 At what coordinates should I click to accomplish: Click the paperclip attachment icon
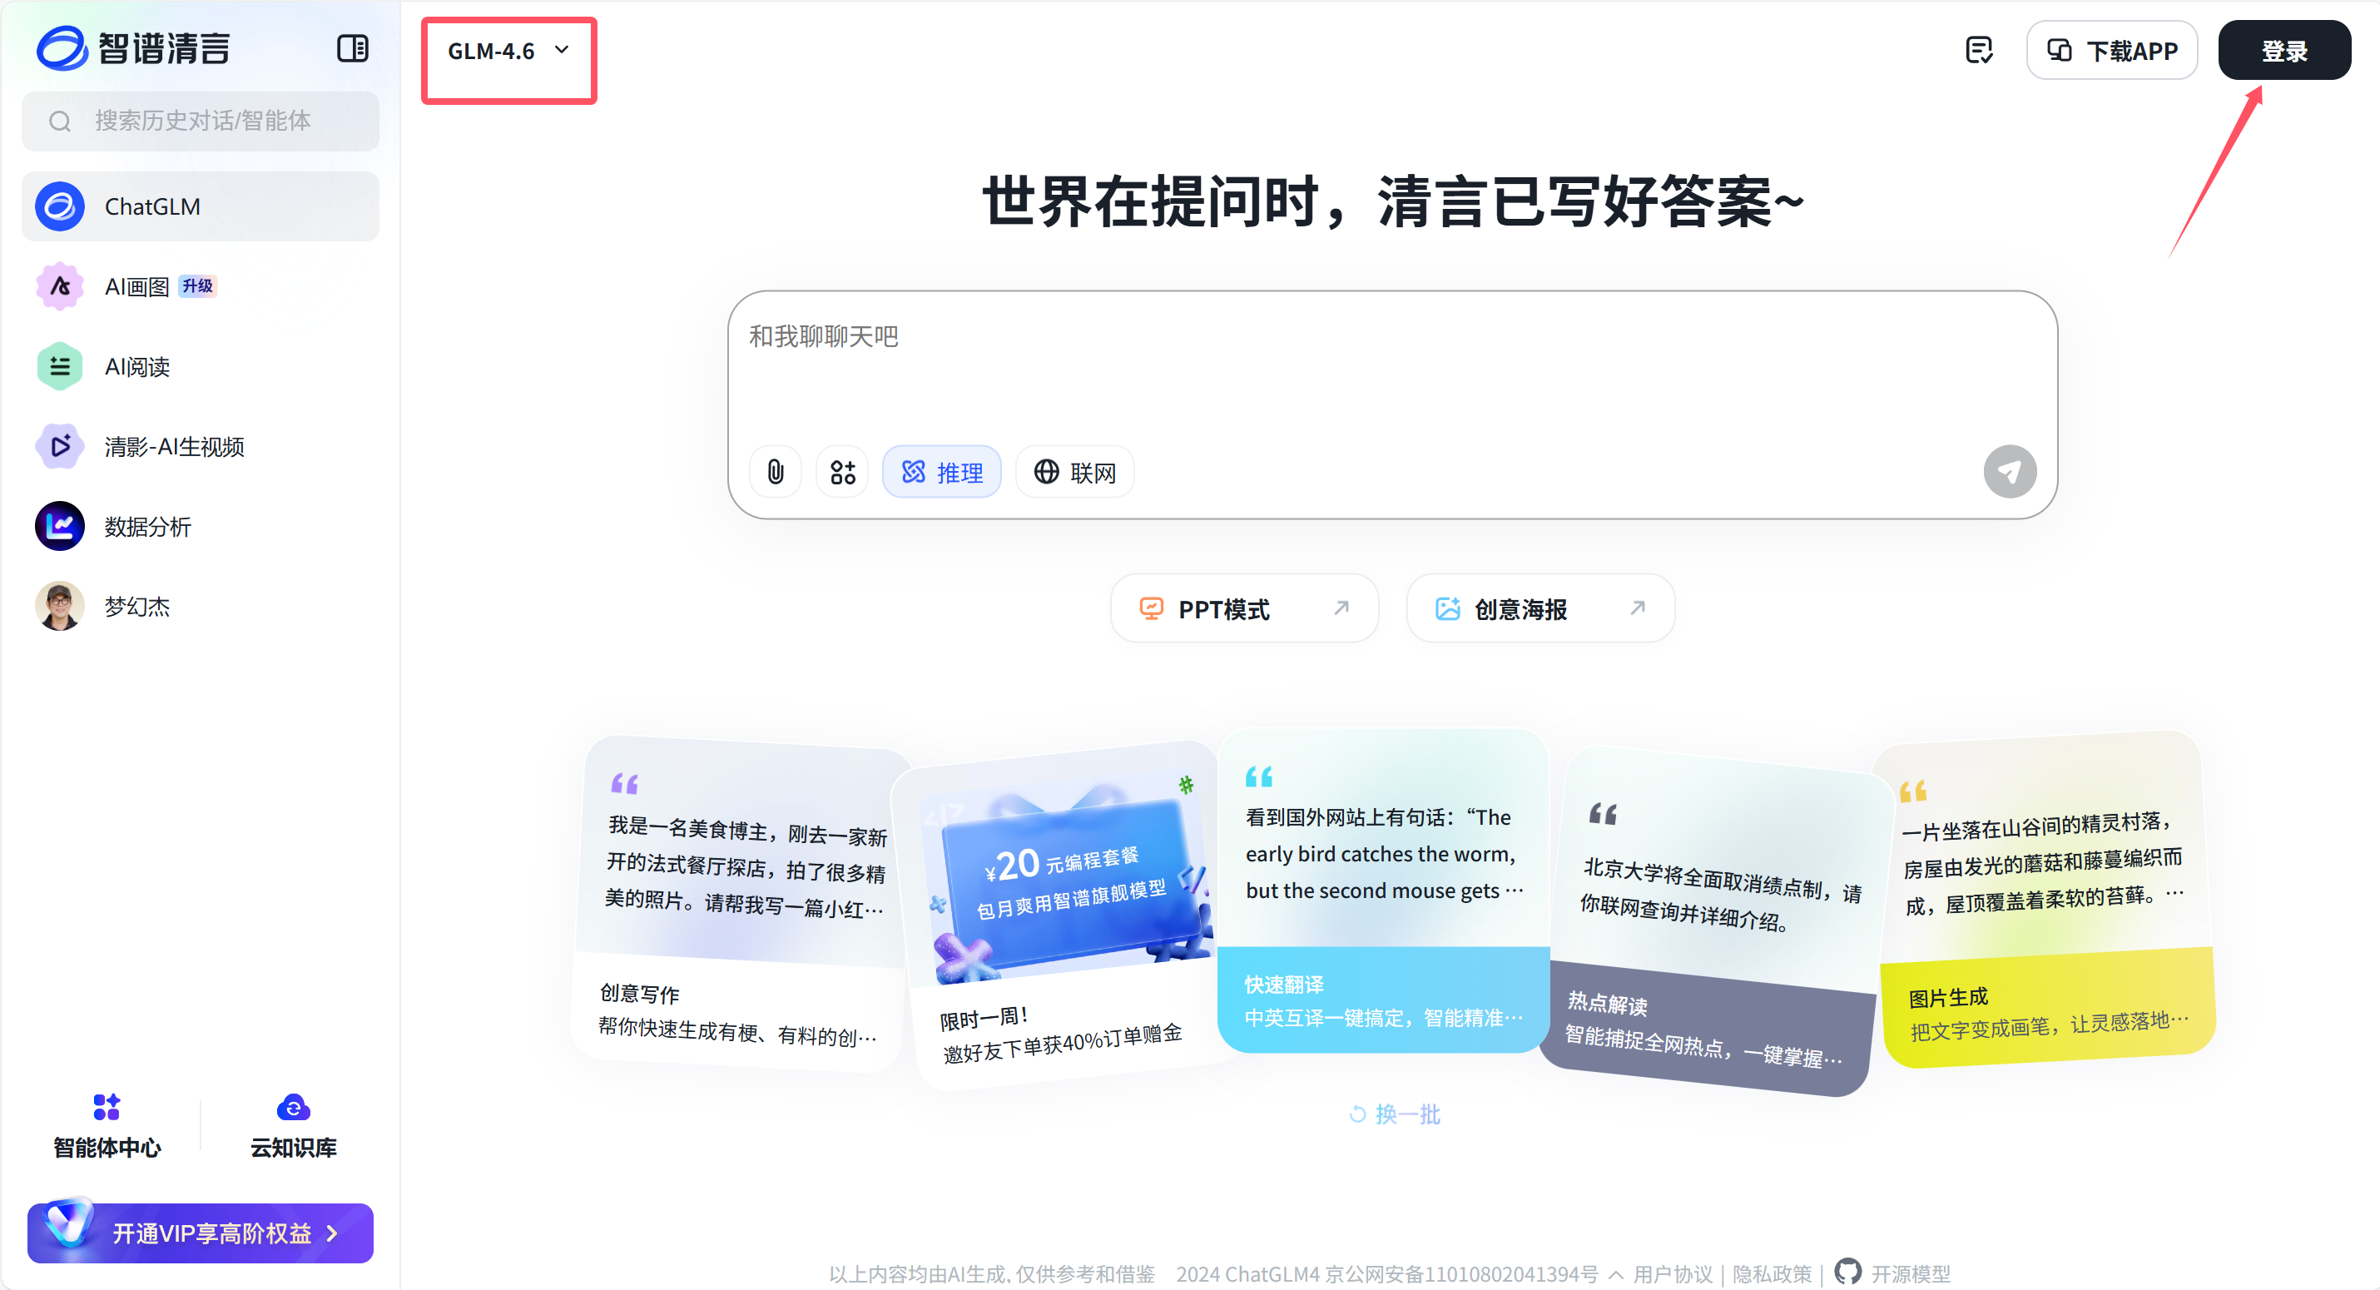[775, 472]
